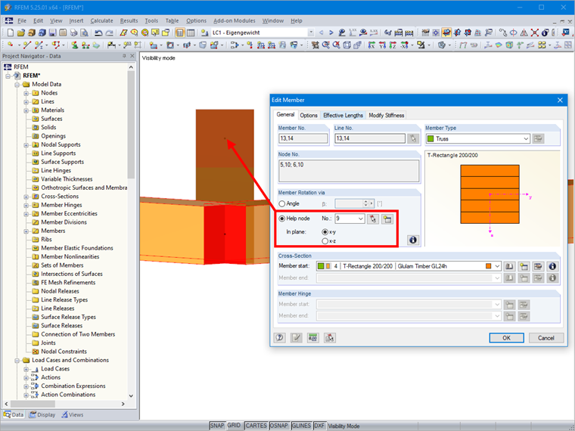Show cross-section info for Member start
The image size is (575, 431).
[552, 266]
